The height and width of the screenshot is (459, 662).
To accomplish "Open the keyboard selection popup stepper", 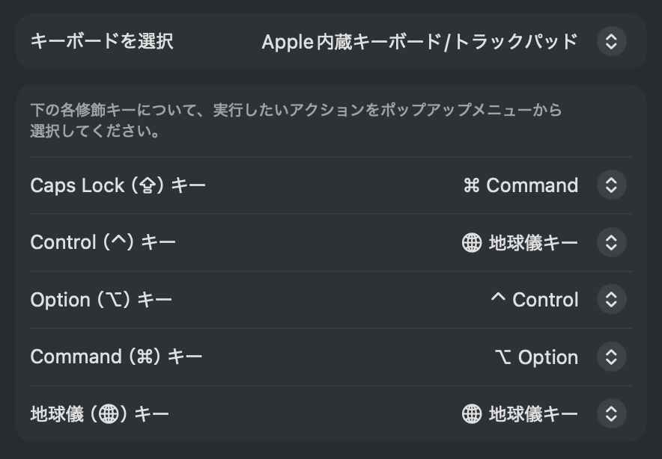I will tap(611, 41).
